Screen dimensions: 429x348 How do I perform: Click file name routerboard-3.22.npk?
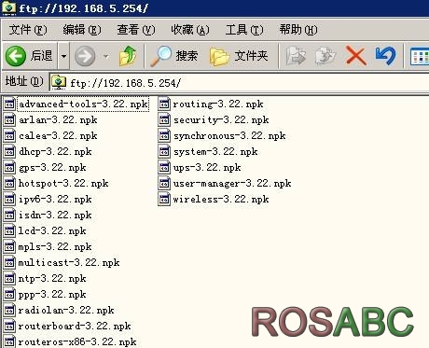coord(75,326)
